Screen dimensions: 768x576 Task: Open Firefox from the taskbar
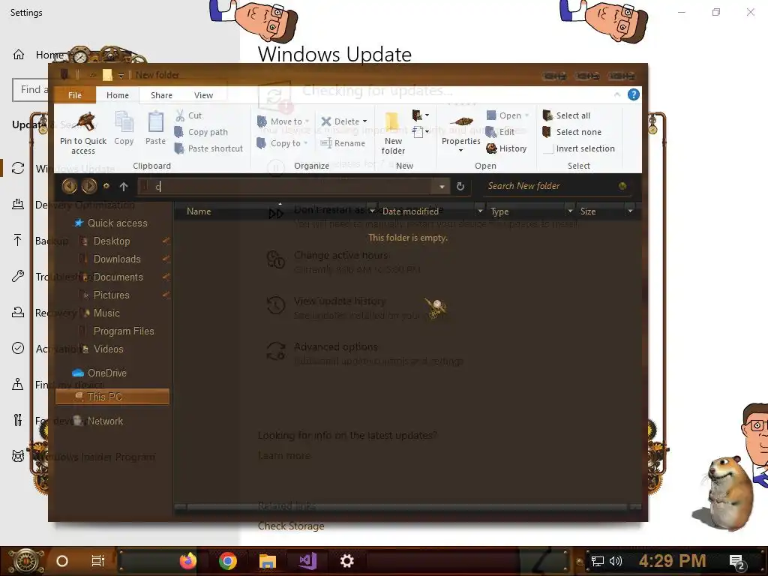click(188, 561)
